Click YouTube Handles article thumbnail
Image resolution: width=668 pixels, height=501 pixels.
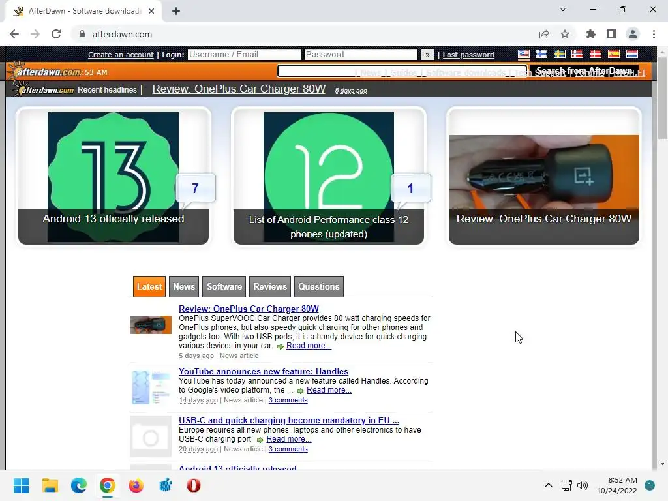151,387
